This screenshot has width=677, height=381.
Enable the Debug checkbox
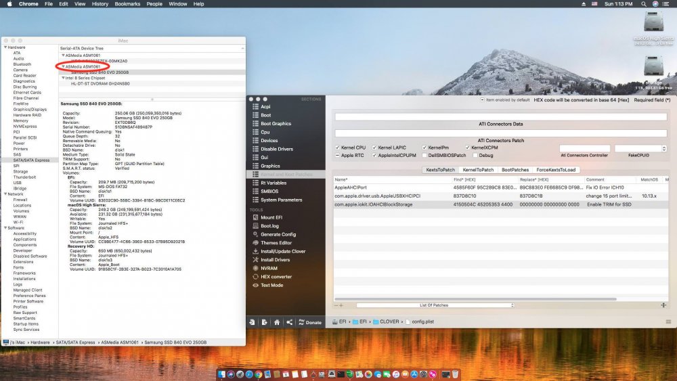(x=475, y=156)
